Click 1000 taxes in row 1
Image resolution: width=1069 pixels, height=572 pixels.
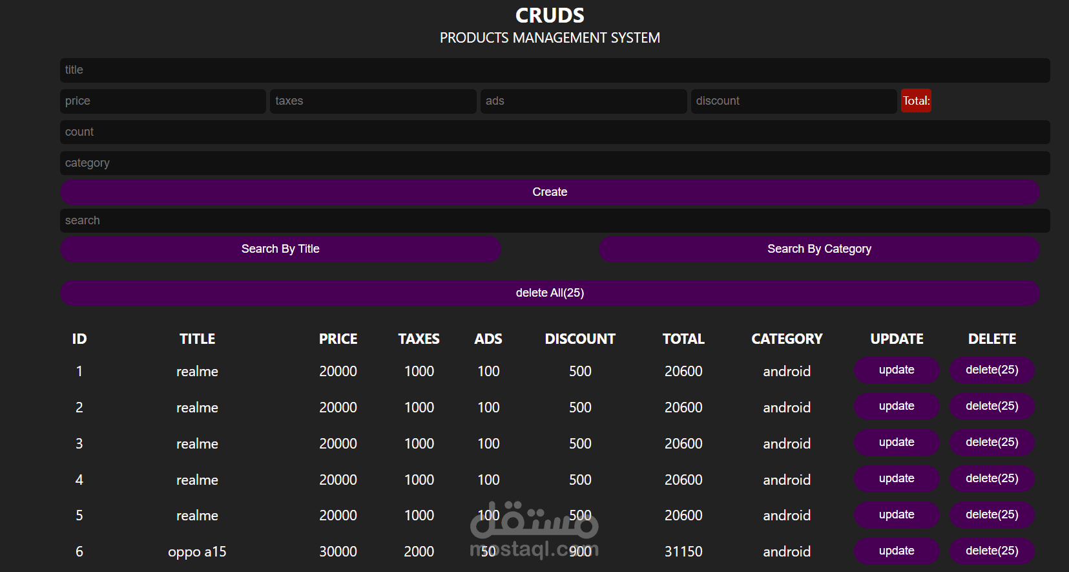click(x=419, y=371)
